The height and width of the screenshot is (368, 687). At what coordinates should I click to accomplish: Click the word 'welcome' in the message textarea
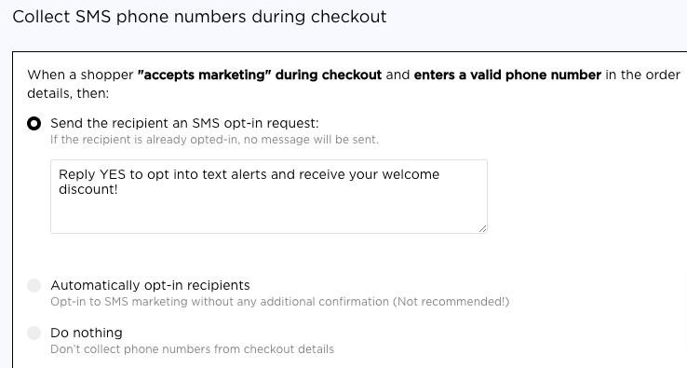(411, 174)
